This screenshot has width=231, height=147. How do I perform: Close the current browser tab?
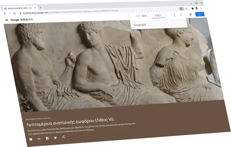(35, 8)
